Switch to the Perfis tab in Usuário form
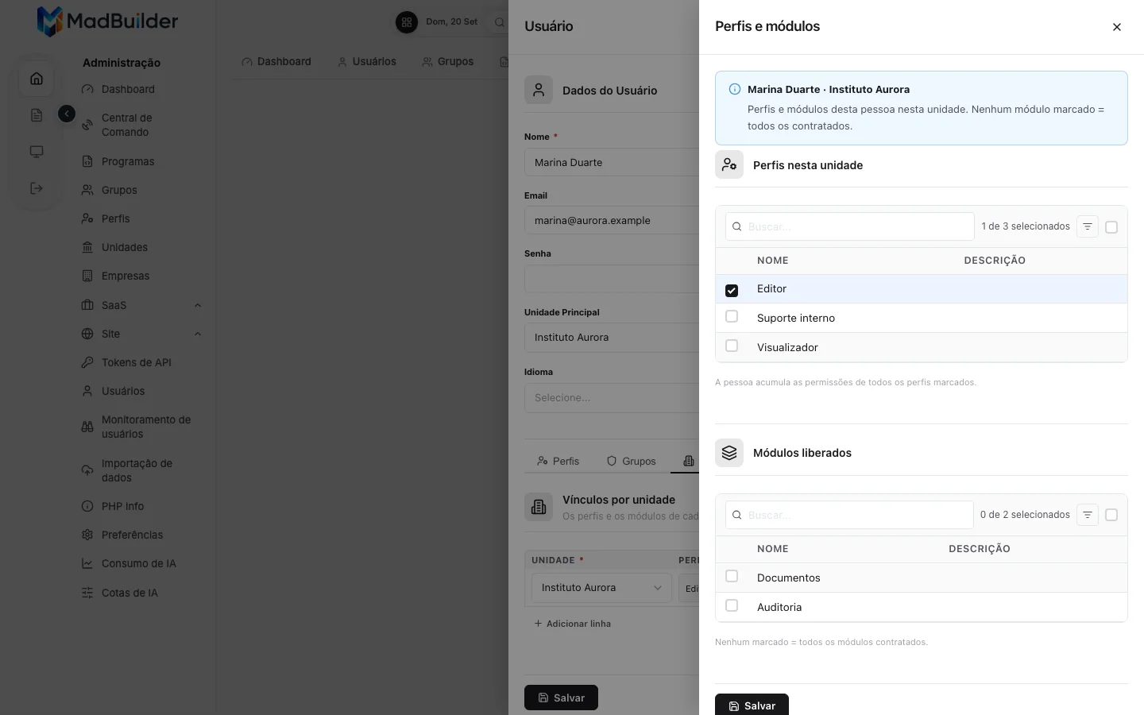1144x715 pixels. (x=558, y=461)
